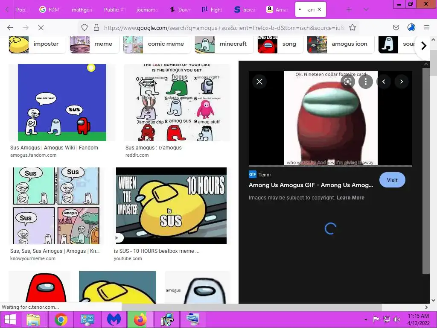This screenshot has width=437, height=328.
Task: Open the volume tray icon
Action: point(396,319)
